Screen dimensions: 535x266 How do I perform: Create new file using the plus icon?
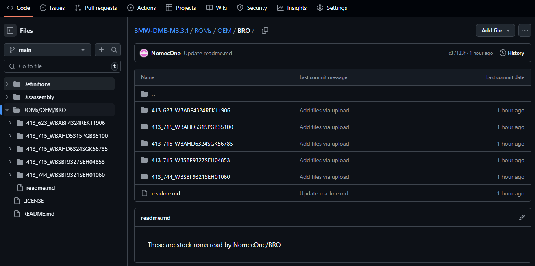point(101,50)
